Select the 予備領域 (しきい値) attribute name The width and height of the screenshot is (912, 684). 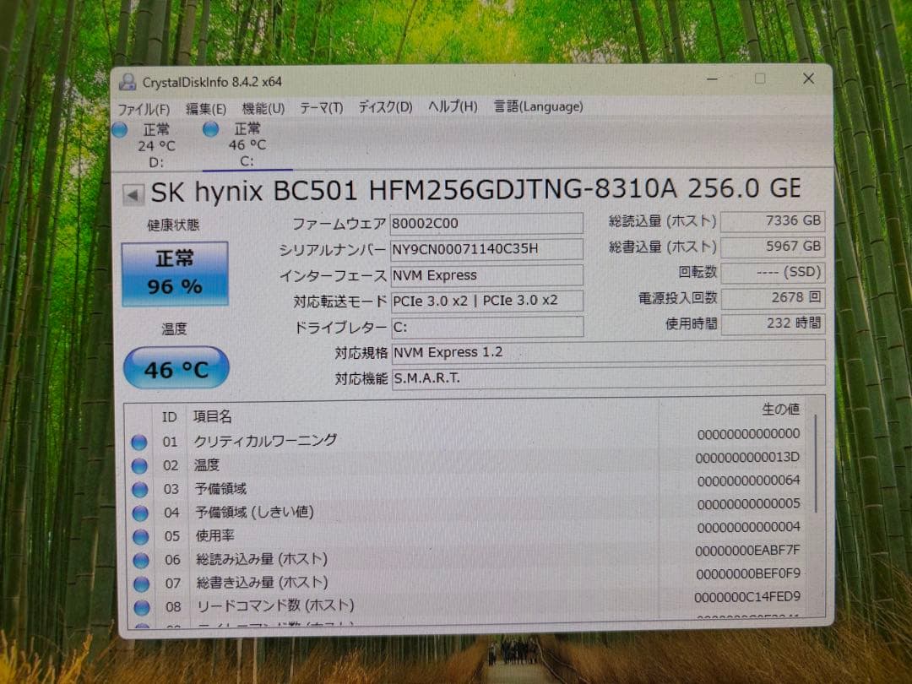pyautogui.click(x=254, y=512)
